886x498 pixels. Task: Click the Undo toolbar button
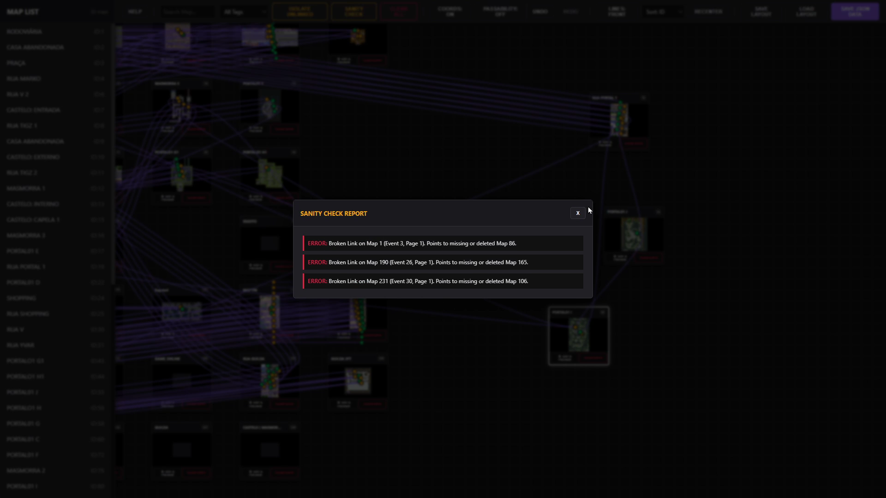click(x=540, y=12)
